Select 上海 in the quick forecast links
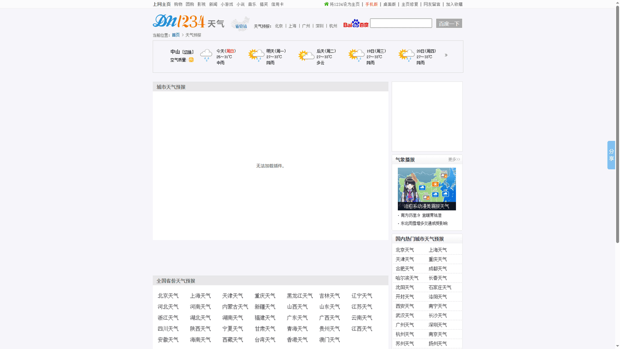Image resolution: width=620 pixels, height=349 pixels. (x=292, y=26)
